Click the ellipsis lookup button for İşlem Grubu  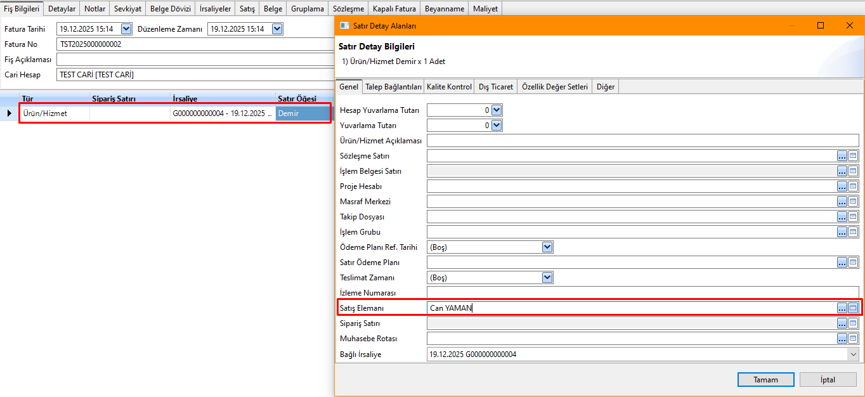pyautogui.click(x=842, y=232)
